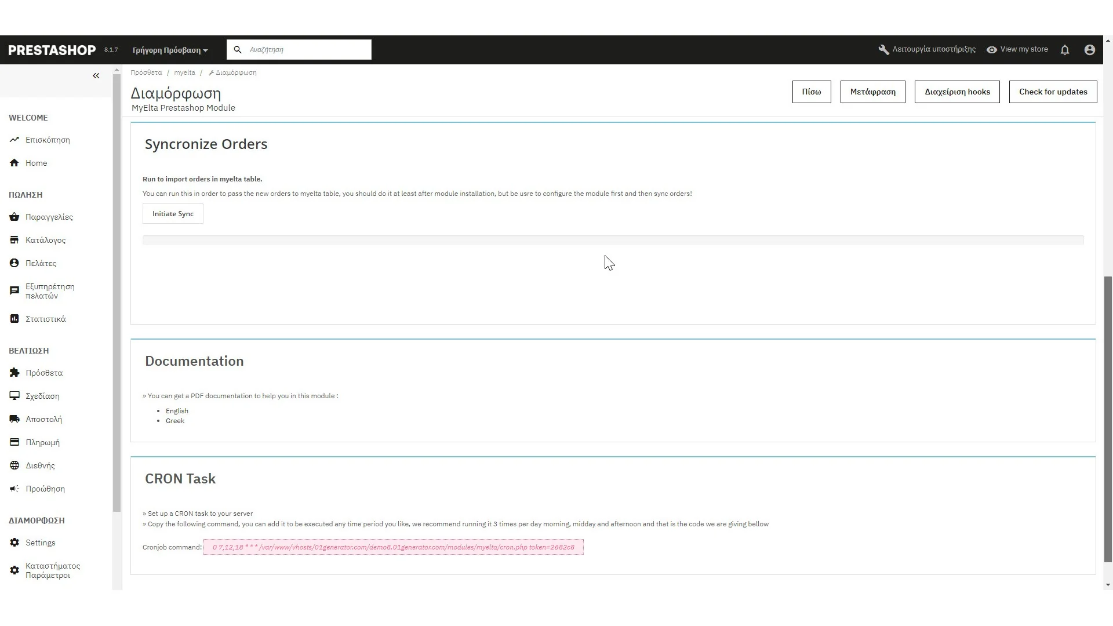1113x626 pixels.
Task: Click the myelta breadcrumb link
Action: [x=184, y=73]
